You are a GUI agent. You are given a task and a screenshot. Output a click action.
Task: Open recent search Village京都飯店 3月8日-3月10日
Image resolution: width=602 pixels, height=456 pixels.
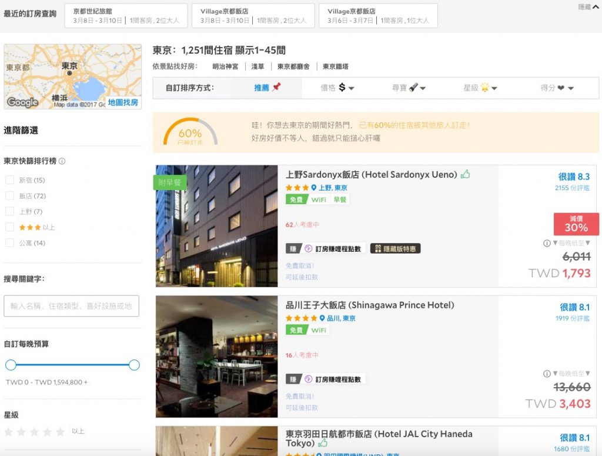click(253, 16)
